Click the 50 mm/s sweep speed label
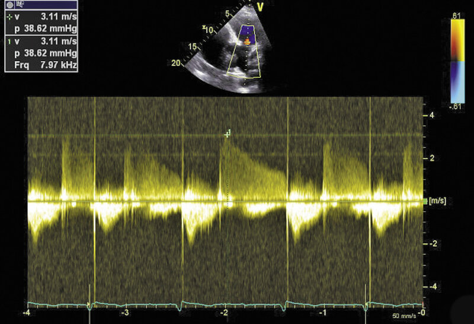This screenshot has width=474, height=324. click(404, 316)
